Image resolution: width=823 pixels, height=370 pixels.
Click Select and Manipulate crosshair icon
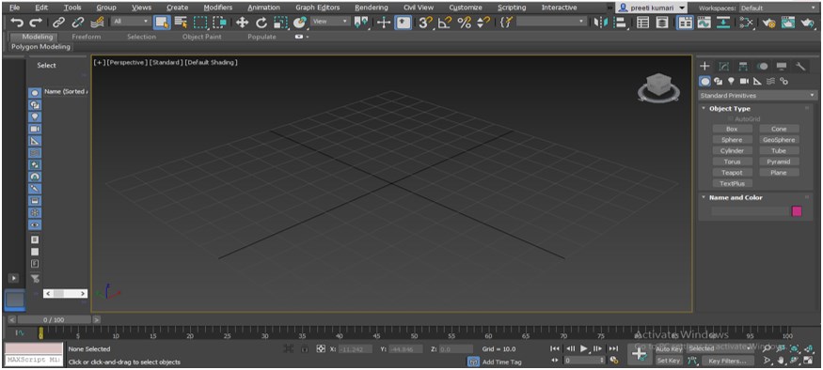[x=384, y=22]
